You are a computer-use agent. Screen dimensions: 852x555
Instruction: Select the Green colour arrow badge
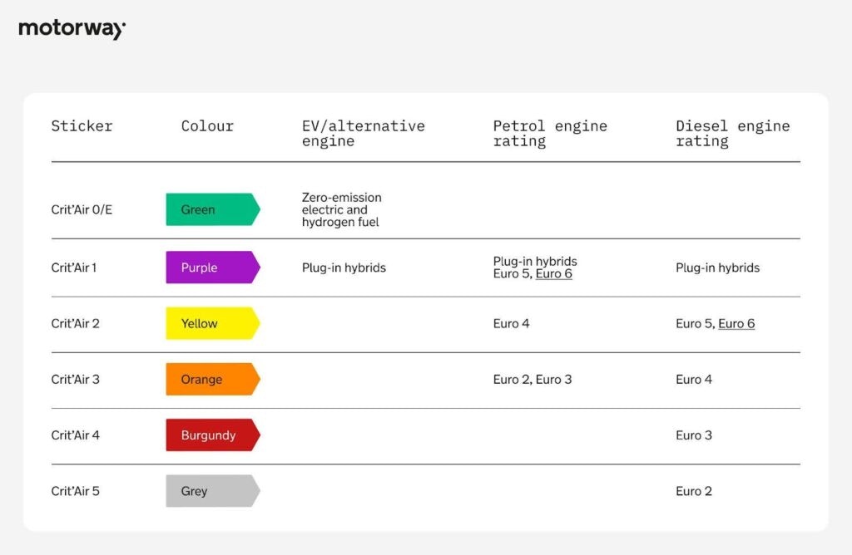click(213, 209)
